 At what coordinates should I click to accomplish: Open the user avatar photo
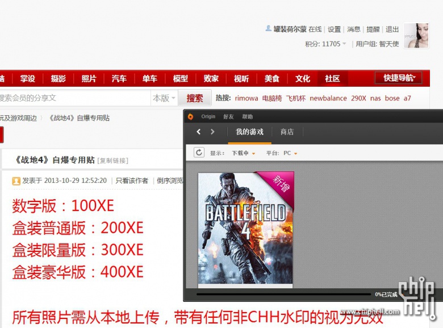coord(416,36)
